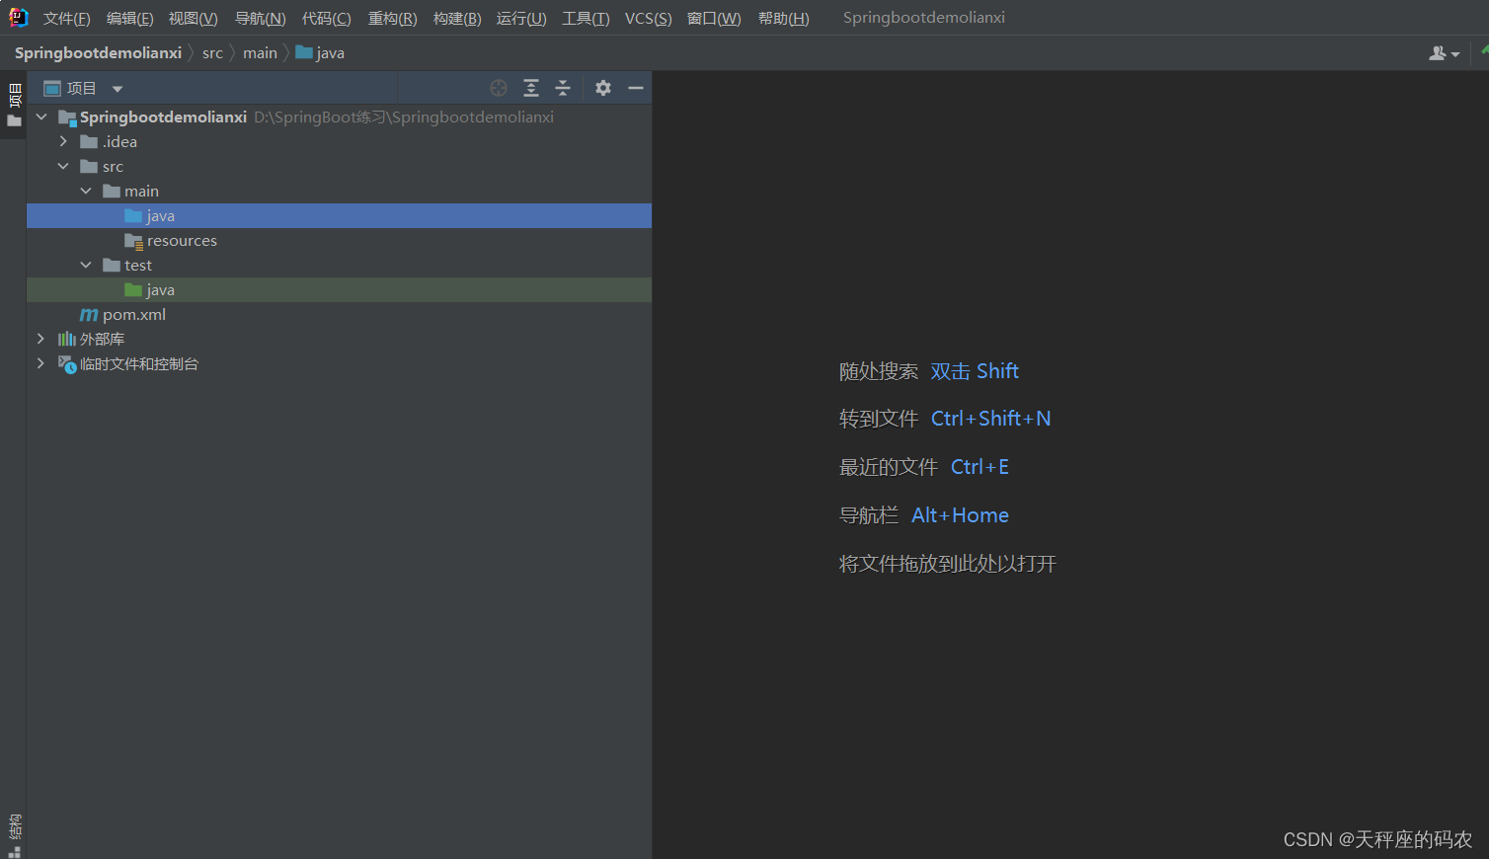Image resolution: width=1489 pixels, height=859 pixels.
Task: Open the 运行(U) menu
Action: pos(521,18)
